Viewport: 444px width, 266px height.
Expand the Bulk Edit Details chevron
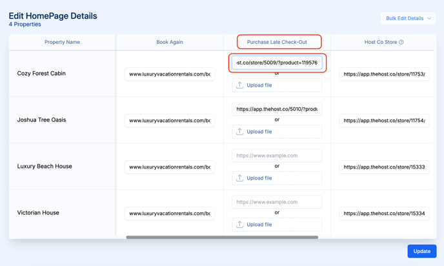point(429,19)
